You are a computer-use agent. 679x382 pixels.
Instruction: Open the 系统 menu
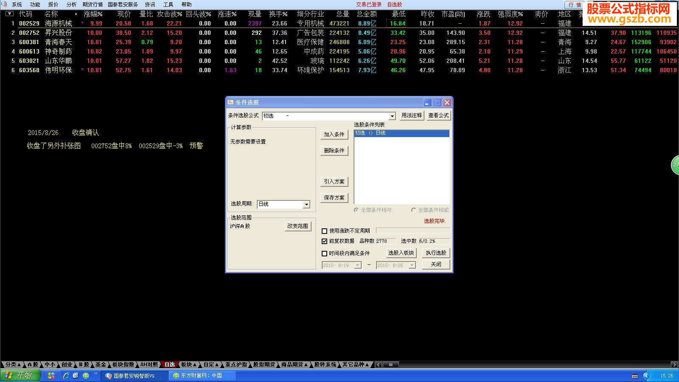click(x=17, y=5)
